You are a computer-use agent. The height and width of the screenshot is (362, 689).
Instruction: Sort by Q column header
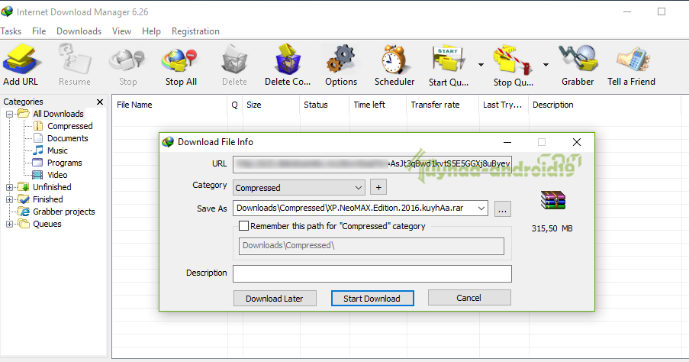[235, 105]
